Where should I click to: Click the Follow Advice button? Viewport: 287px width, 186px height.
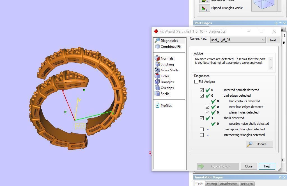218,166
